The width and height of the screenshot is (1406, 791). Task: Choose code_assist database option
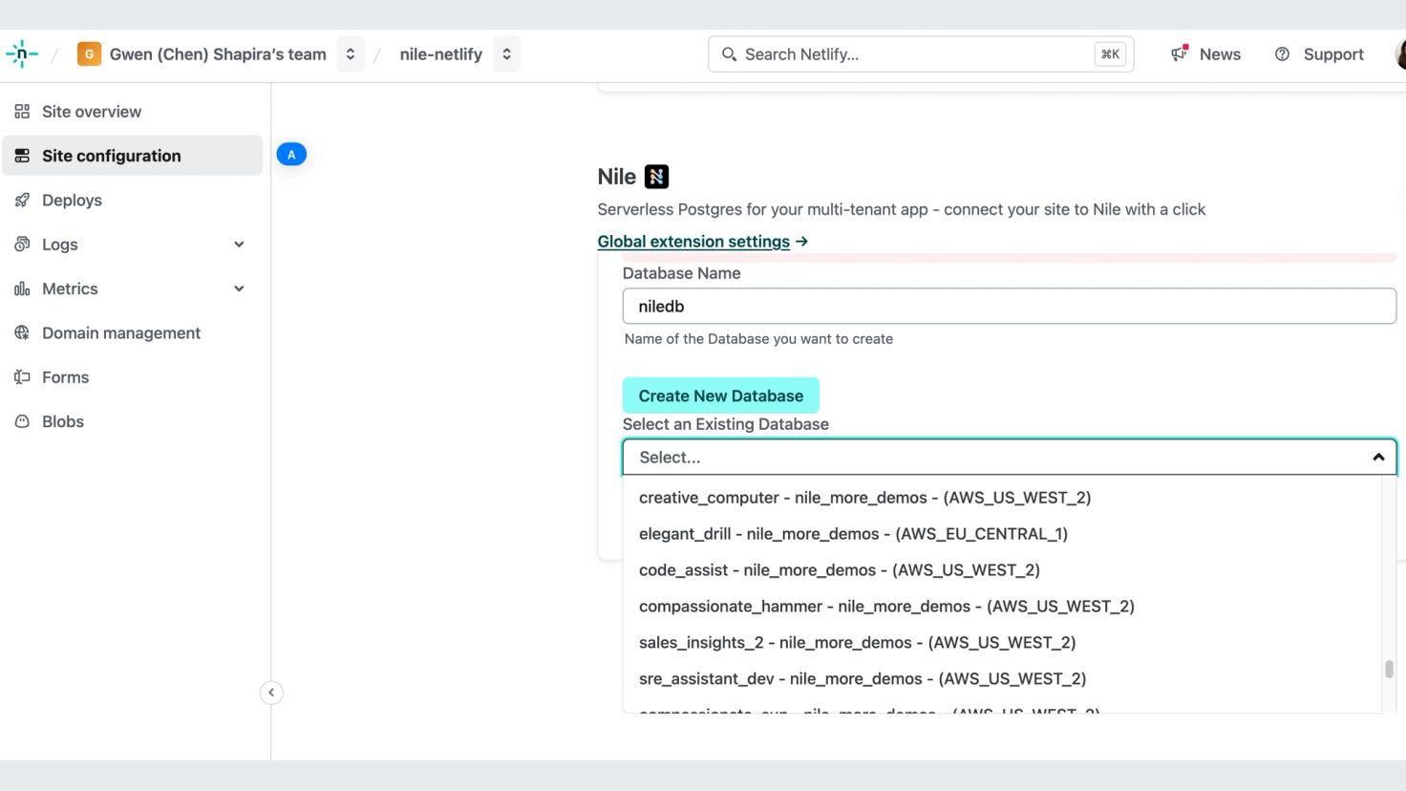(x=1002, y=570)
